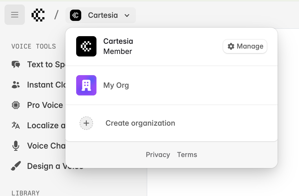The width and height of the screenshot is (299, 196).
Task: Click the Cartesia pixel logo in header
Action: (x=38, y=15)
